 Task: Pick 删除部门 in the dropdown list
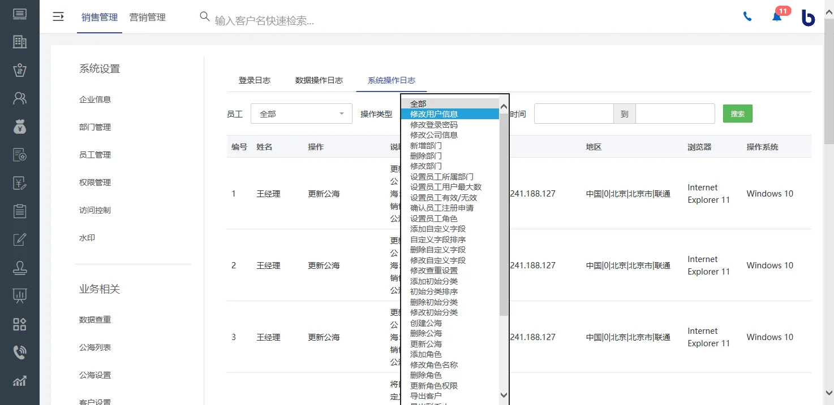click(450, 156)
